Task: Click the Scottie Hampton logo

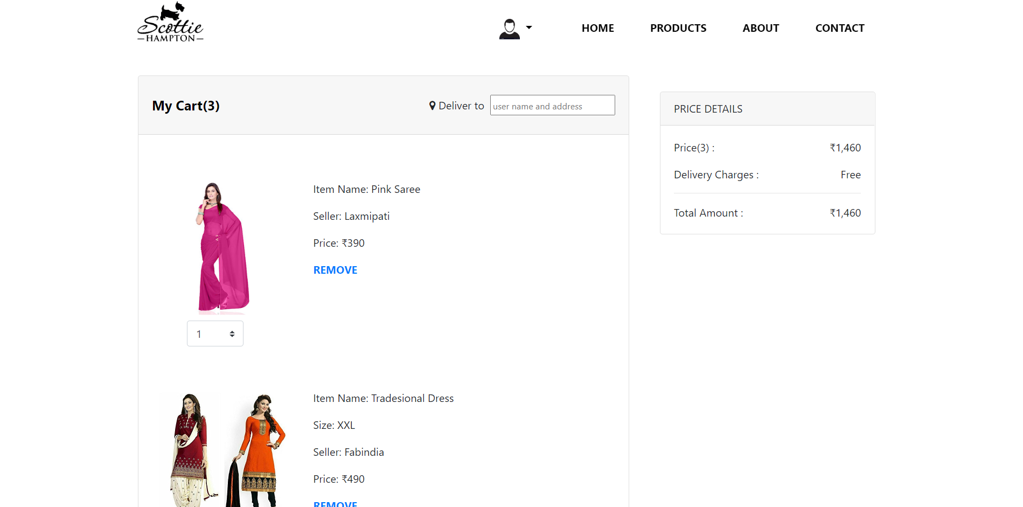Action: [x=170, y=22]
